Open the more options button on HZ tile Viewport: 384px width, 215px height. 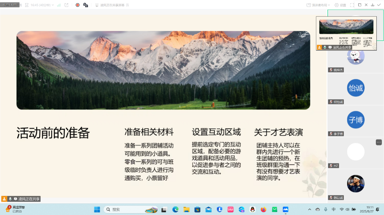(x=379, y=142)
